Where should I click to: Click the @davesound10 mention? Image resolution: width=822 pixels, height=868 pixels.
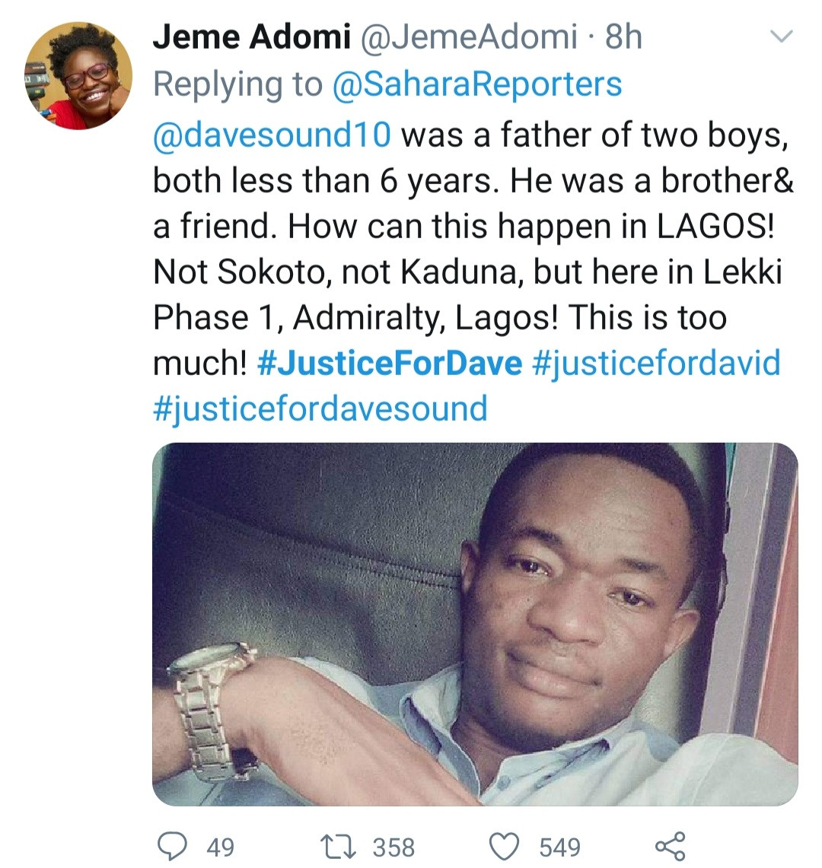(272, 135)
